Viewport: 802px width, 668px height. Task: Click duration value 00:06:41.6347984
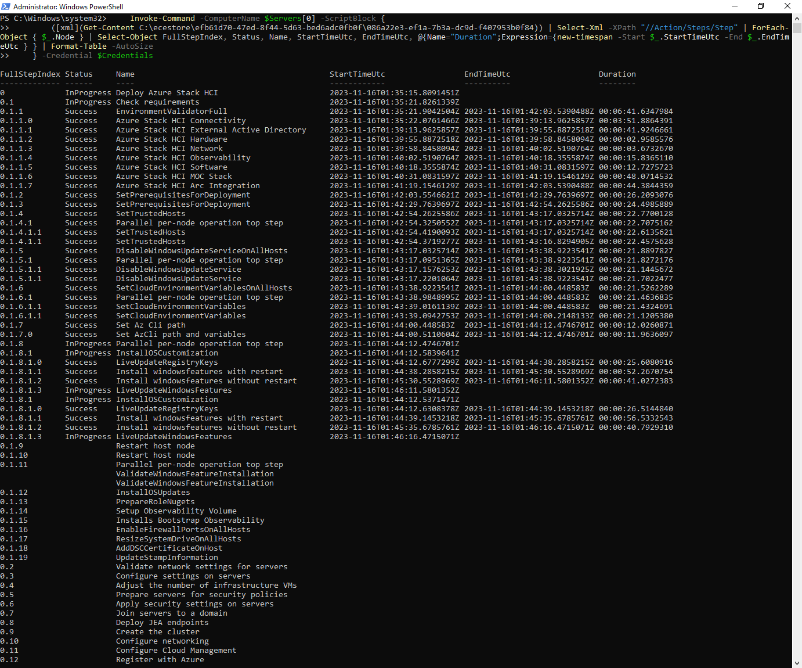(636, 112)
